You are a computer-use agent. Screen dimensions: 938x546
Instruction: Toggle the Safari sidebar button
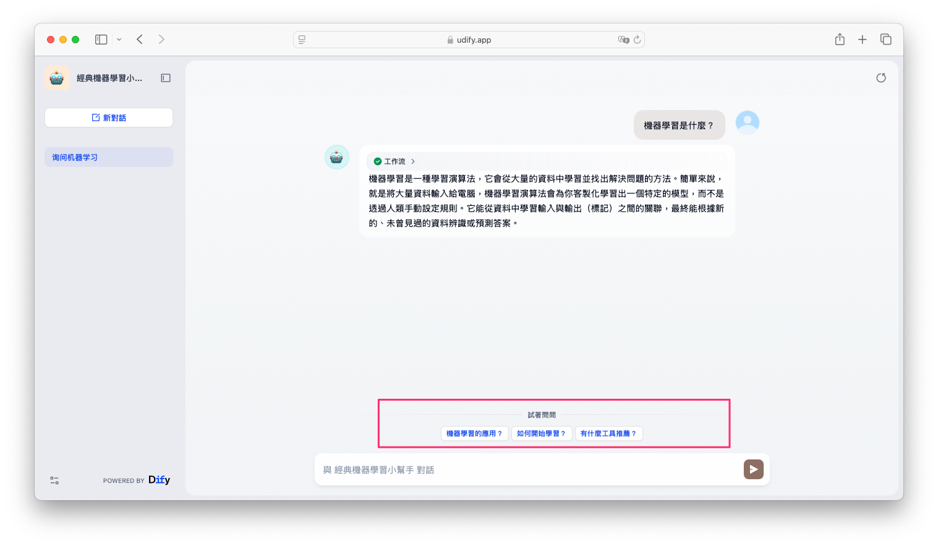coord(101,40)
